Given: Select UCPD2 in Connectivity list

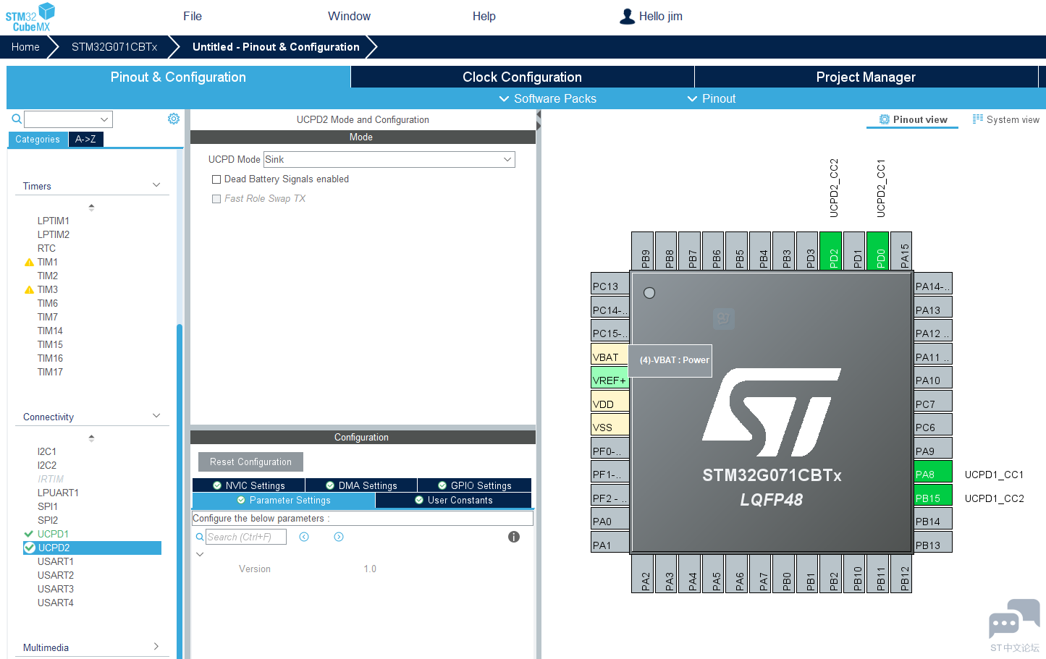Looking at the screenshot, I should coord(92,548).
